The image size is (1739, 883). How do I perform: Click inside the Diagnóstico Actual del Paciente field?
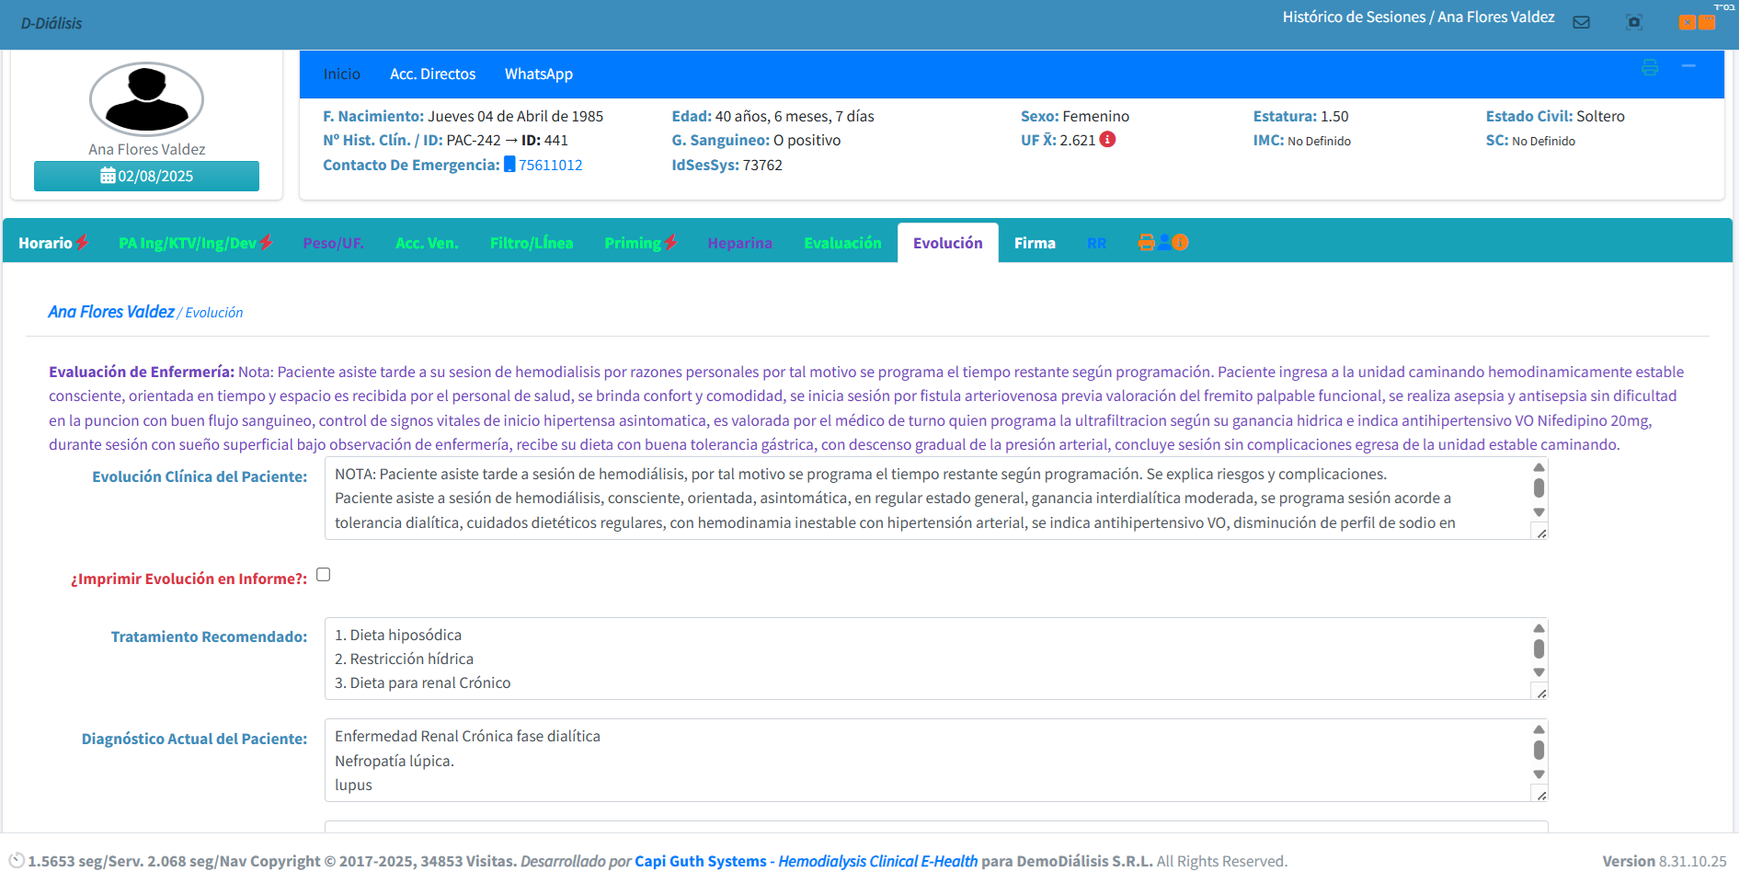point(920,760)
